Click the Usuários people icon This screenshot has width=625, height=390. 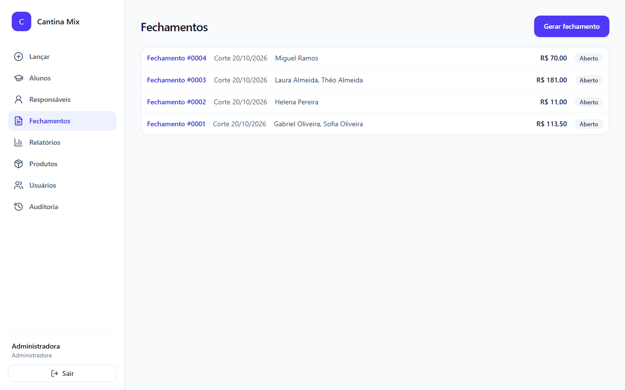pos(19,185)
